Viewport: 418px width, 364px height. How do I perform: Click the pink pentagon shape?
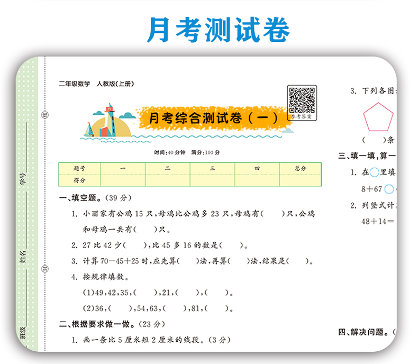click(x=378, y=117)
